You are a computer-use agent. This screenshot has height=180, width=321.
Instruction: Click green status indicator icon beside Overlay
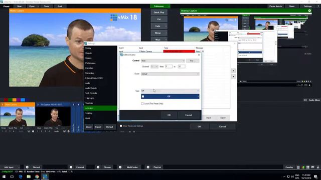coord(303,167)
